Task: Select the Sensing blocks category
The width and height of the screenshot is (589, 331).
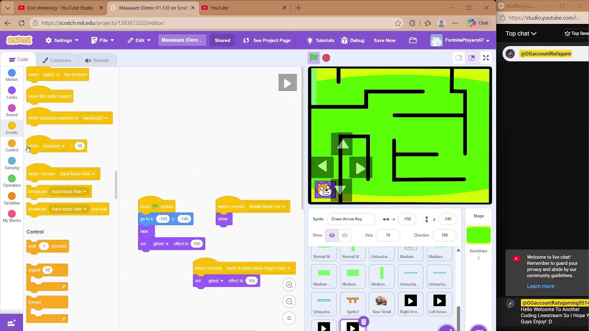Action: click(x=12, y=164)
